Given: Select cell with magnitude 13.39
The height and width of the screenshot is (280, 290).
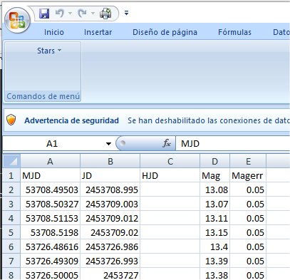Looking at the screenshot, I should pyautogui.click(x=214, y=261).
